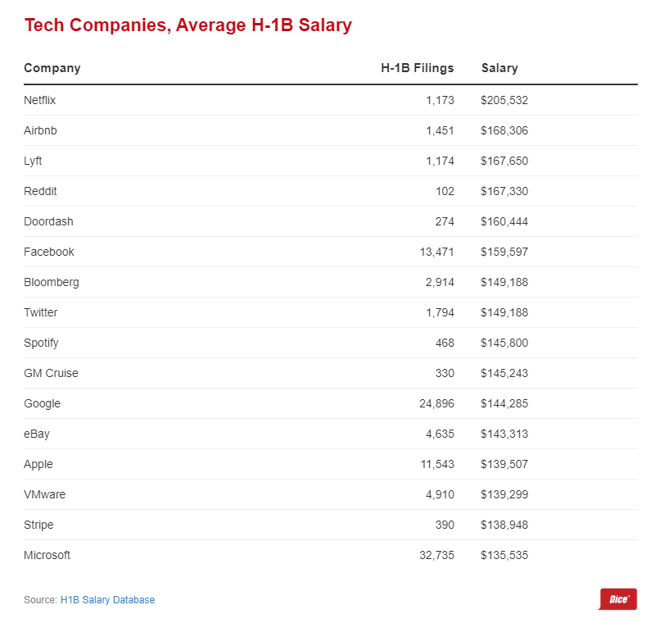Click the Salary column header

[x=499, y=68]
